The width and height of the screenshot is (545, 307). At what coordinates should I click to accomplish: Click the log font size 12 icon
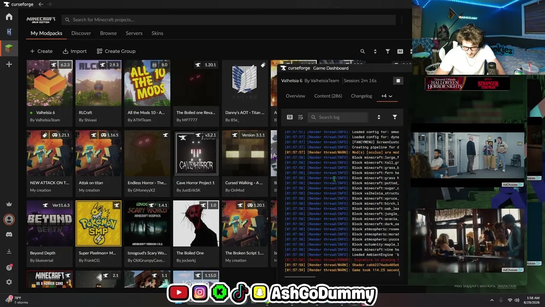(x=290, y=117)
